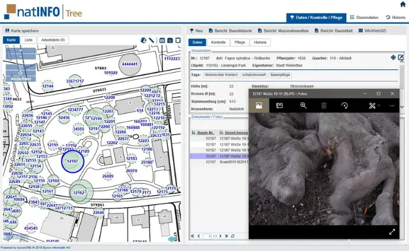Viewport: 409px width, 251px height.
Task: Select the Kontrolle sub-tab
Action: pos(218,42)
